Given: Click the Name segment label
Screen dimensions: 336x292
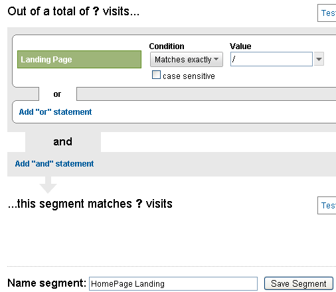Looking at the screenshot, I should pos(46,283).
